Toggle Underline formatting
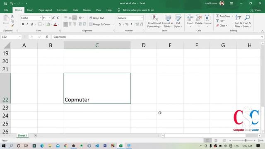The width and height of the screenshot is (265, 149). 31,24
